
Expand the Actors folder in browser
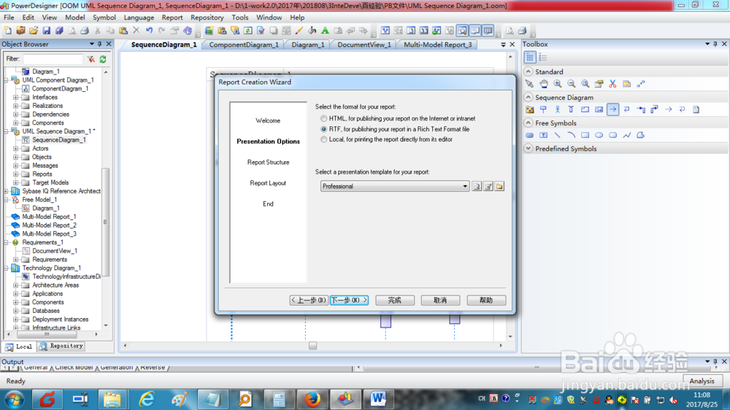pos(16,148)
